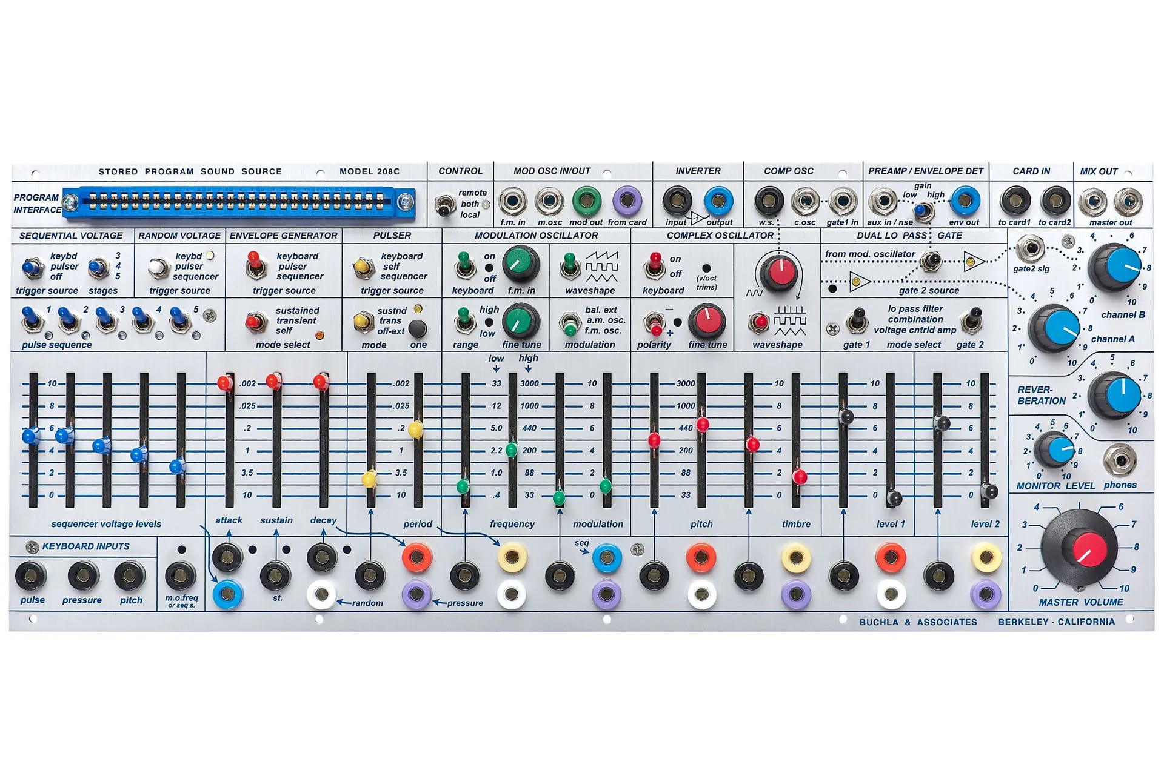
Task: Click the f.m. in jack
Action: [x=513, y=201]
